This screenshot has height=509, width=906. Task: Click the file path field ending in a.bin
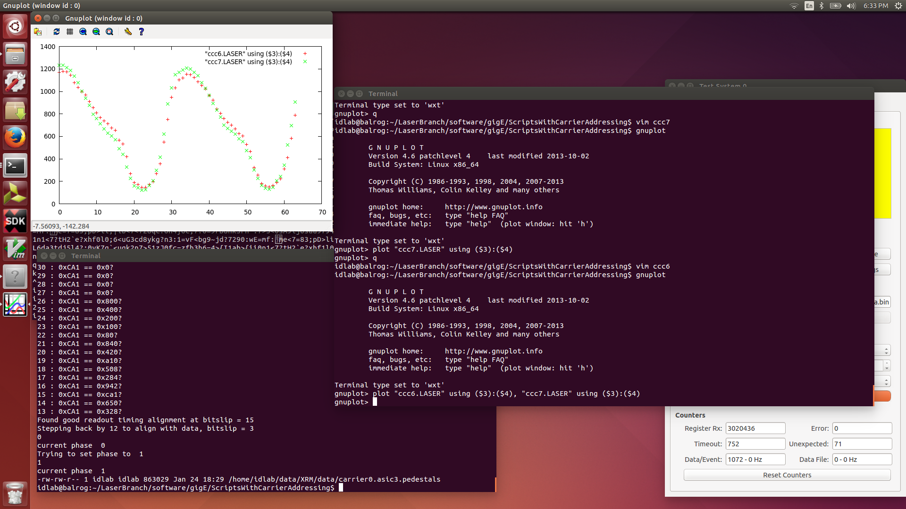882,302
